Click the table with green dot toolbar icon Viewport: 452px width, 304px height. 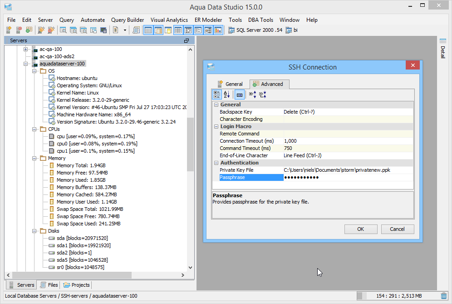29,30
